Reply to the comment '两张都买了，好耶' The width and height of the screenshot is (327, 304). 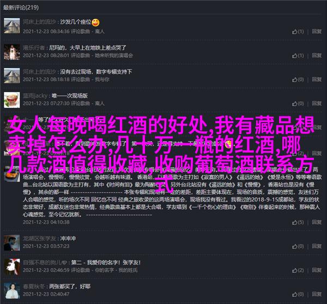[x=317, y=294]
